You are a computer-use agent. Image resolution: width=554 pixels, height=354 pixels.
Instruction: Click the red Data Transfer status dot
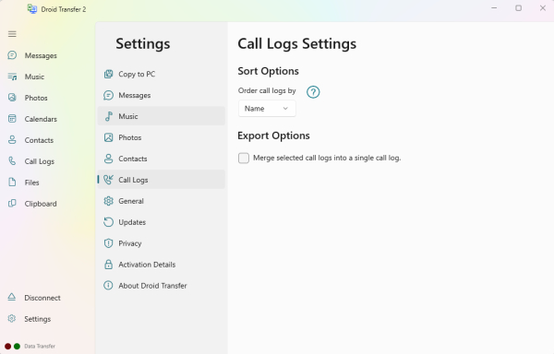[x=7, y=347]
